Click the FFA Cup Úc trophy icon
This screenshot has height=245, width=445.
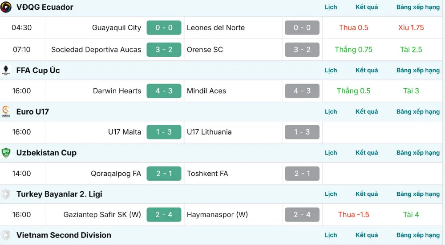click(x=6, y=71)
